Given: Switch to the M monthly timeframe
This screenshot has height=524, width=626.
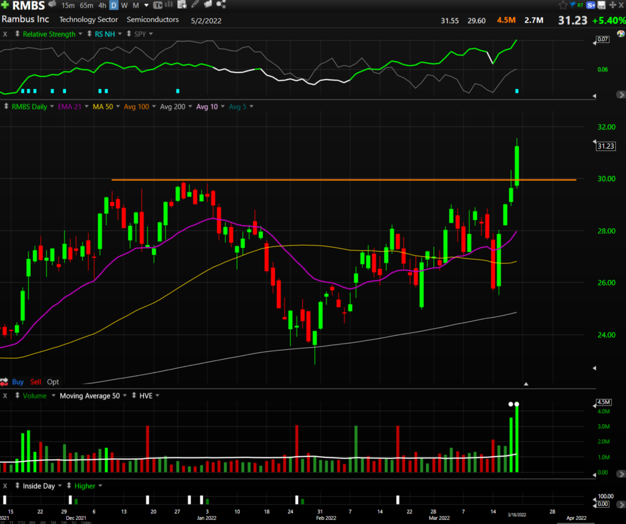Looking at the screenshot, I should [136, 5].
